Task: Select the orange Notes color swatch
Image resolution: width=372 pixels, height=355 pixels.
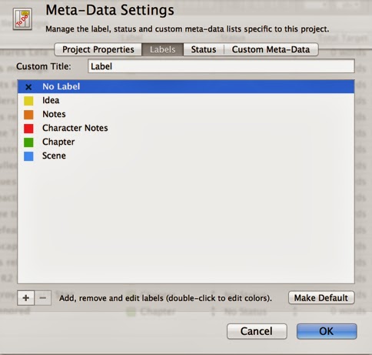Action: pos(28,115)
